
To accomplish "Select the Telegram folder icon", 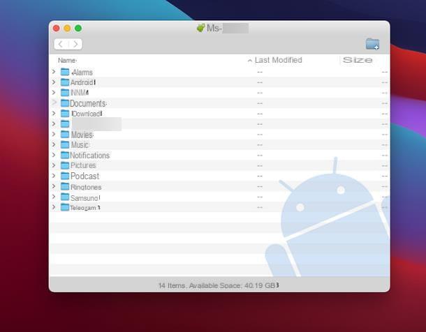I will click(x=65, y=207).
